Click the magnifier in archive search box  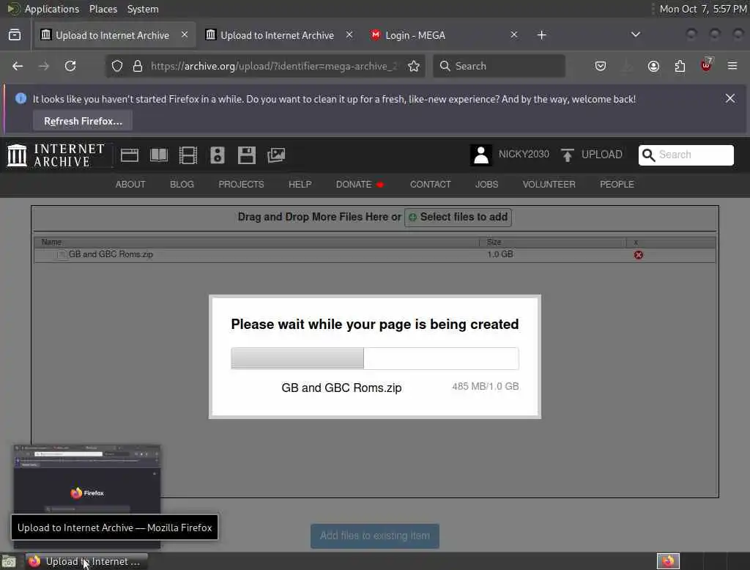point(649,155)
